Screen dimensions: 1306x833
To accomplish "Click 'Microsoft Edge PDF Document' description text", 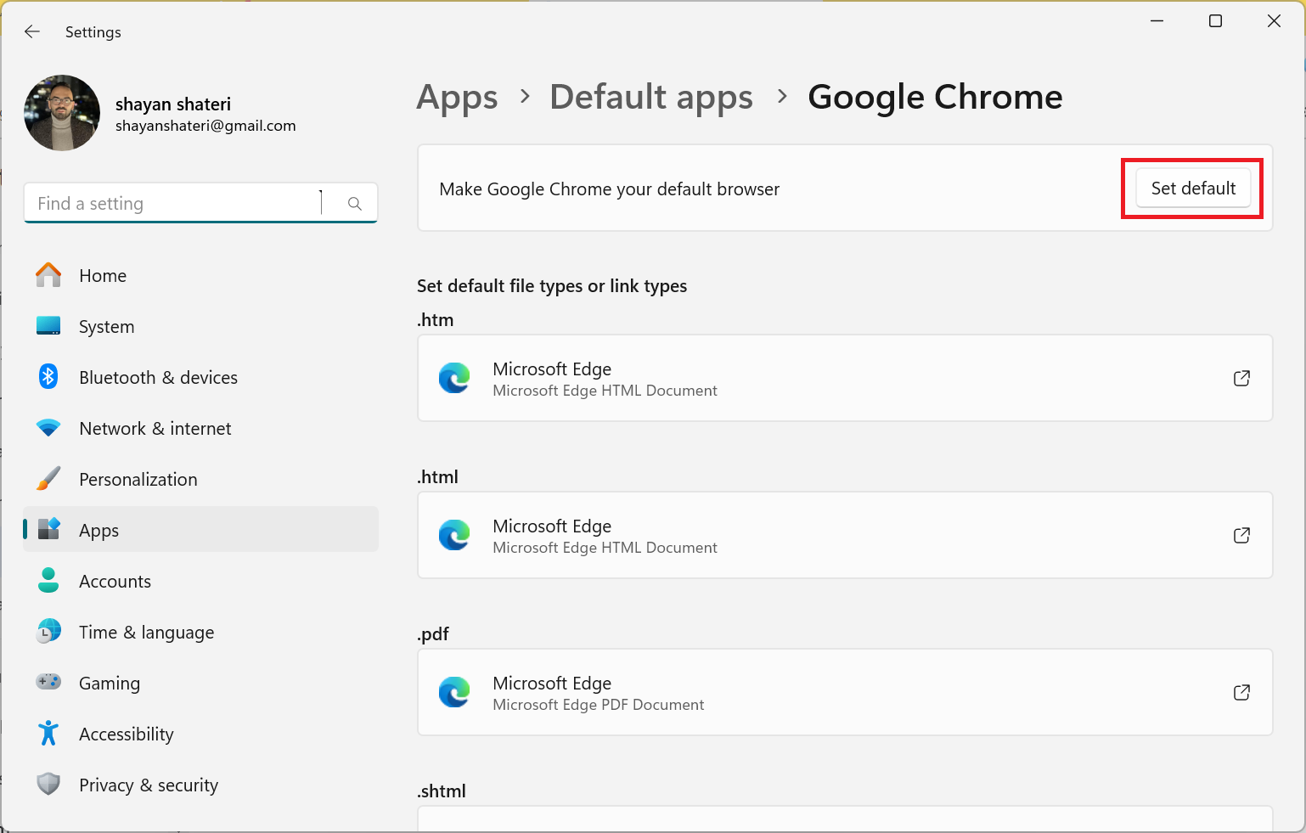I will 599,705.
